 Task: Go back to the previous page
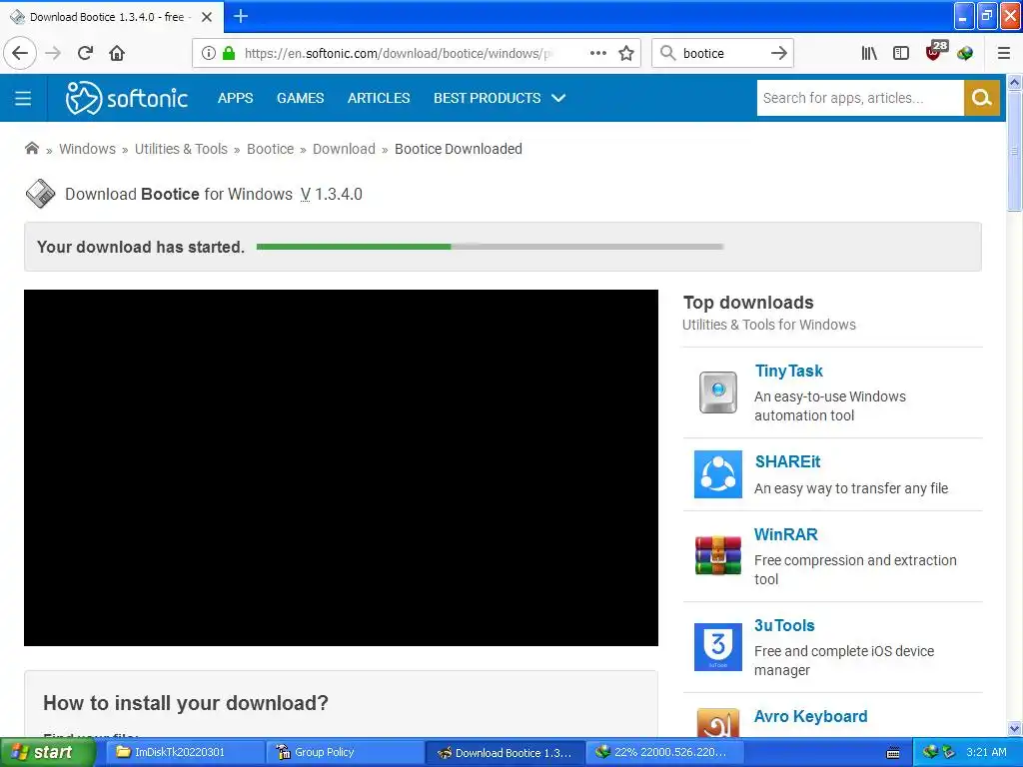point(20,54)
